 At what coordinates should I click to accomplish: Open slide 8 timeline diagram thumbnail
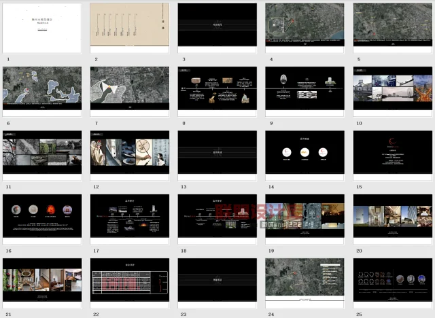click(217, 88)
